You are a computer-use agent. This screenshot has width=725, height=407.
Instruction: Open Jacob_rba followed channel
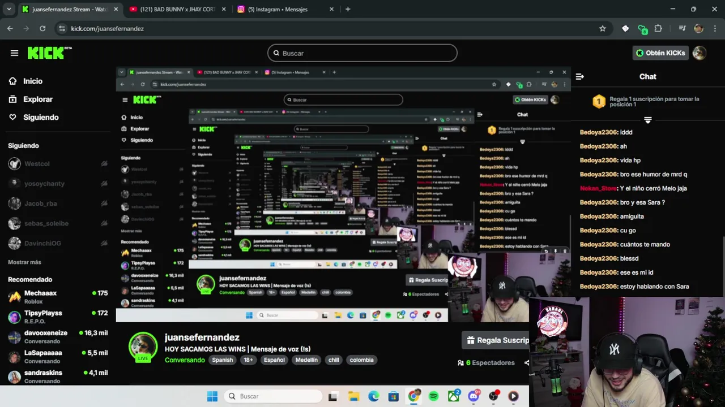[58, 203]
